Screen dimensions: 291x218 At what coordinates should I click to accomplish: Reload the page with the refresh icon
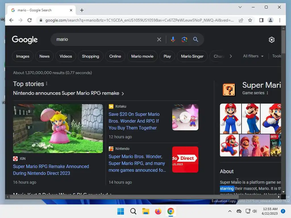30,20
